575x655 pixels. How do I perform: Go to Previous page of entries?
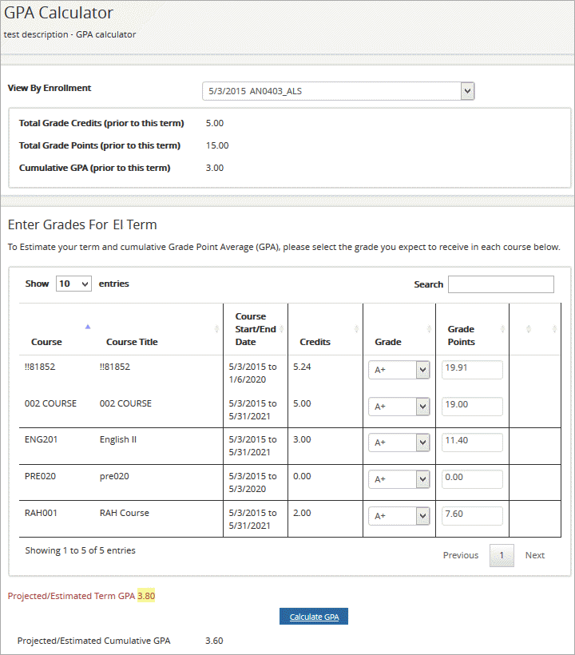click(461, 555)
